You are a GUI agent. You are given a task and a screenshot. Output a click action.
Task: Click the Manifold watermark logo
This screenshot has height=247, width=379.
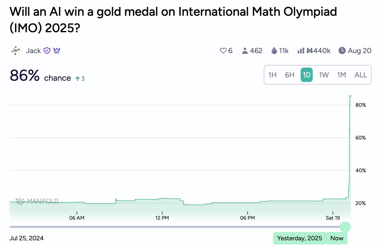pos(37,201)
